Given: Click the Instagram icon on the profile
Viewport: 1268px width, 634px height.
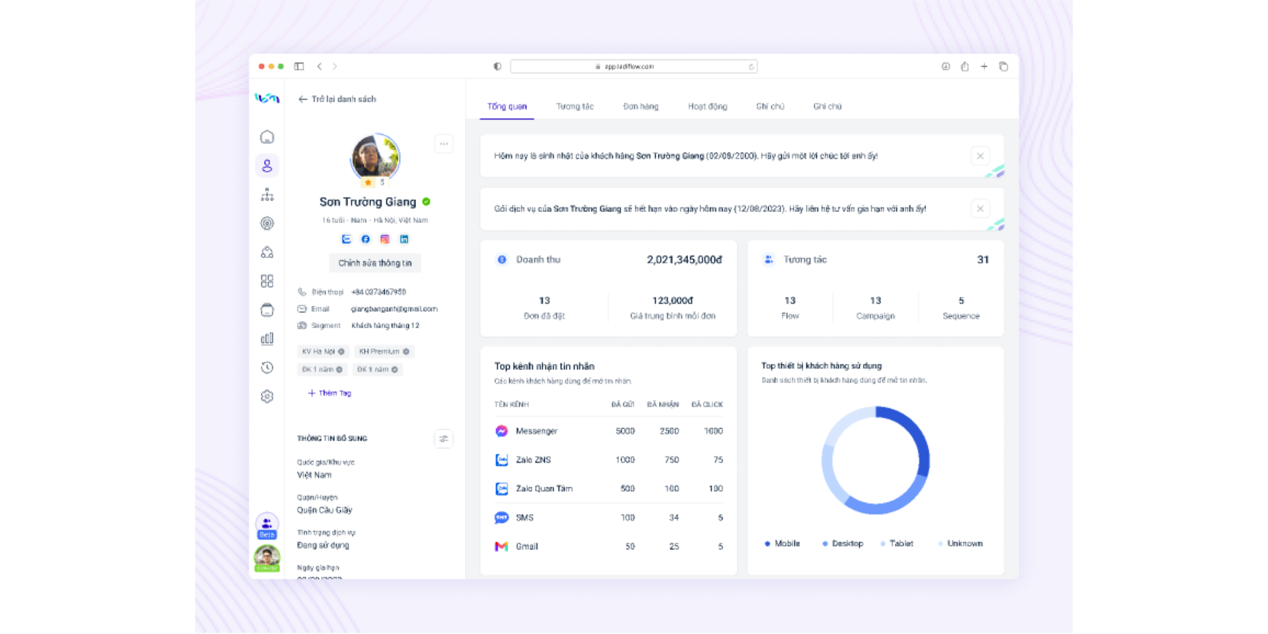Looking at the screenshot, I should point(385,239).
